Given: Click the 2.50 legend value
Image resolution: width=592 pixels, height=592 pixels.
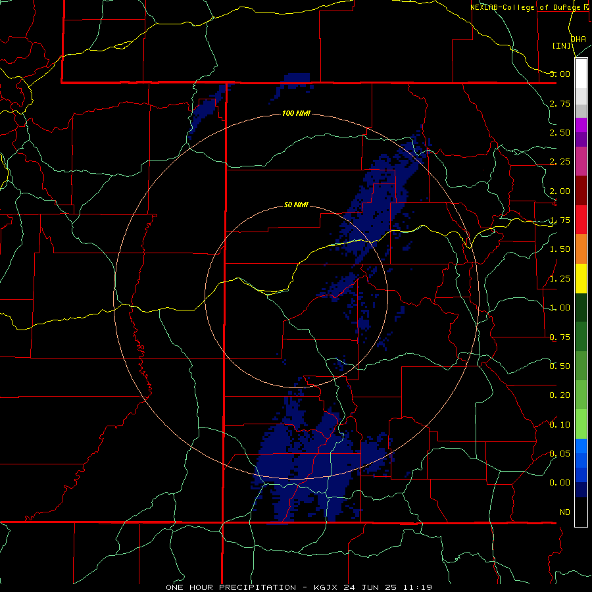Looking at the screenshot, I should click(x=560, y=132).
